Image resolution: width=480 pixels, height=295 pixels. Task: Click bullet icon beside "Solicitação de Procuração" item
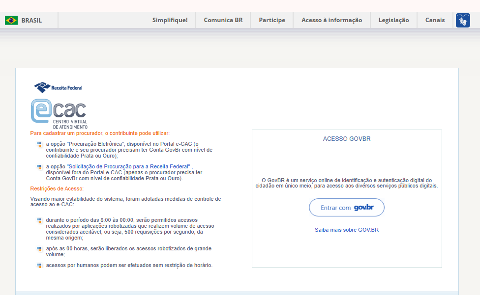point(39,167)
